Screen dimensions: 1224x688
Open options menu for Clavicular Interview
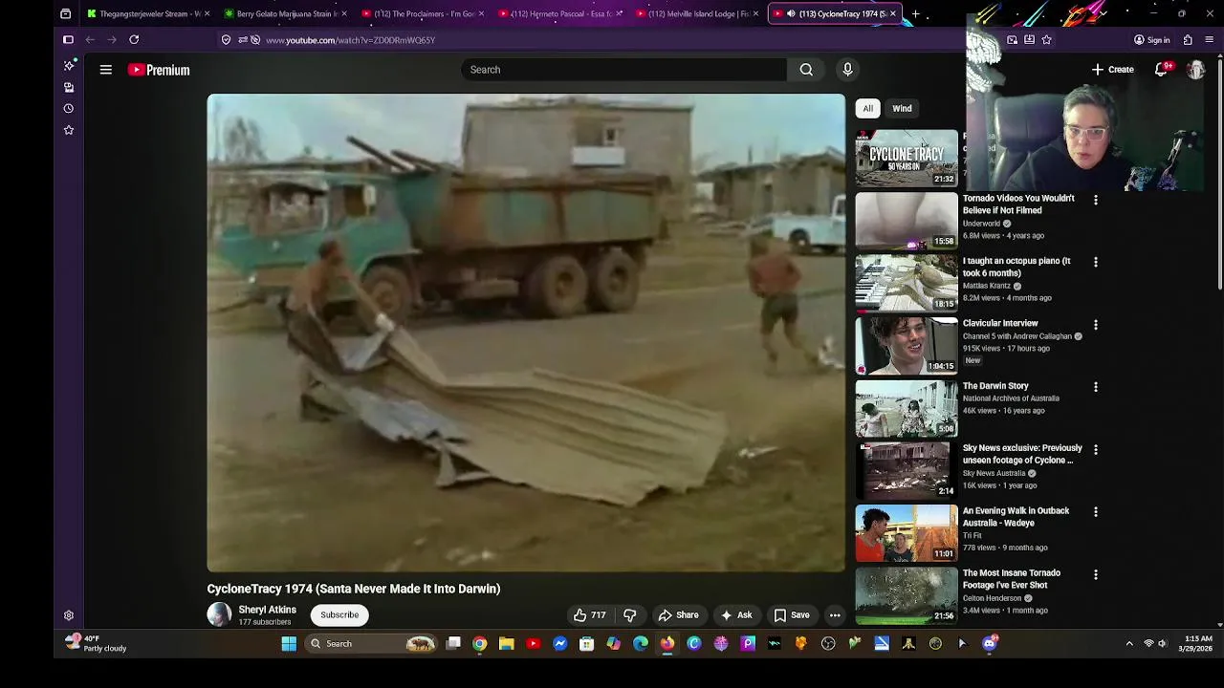1096,325
